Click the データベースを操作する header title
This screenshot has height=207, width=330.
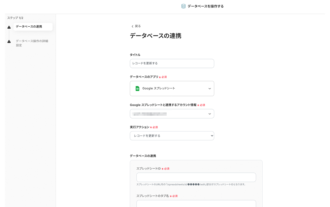206,6
